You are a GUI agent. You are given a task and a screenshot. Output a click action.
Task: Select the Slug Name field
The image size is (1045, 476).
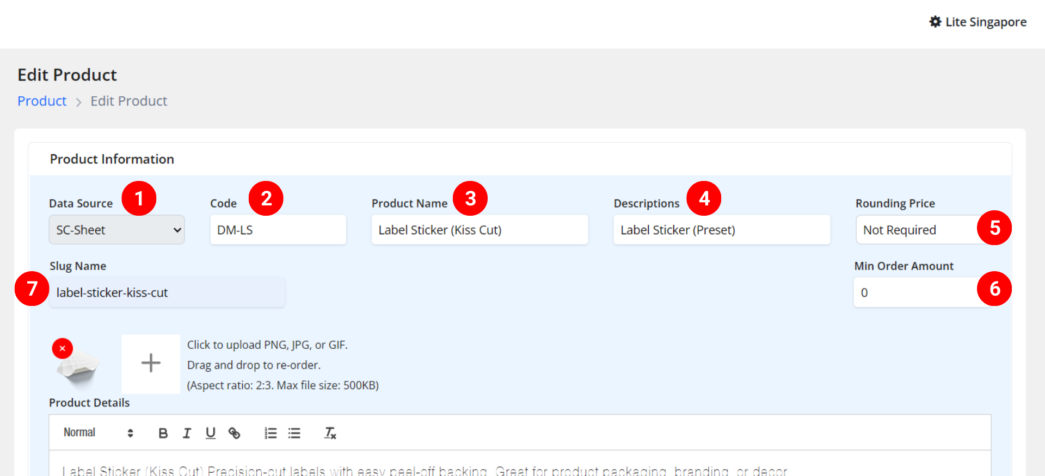click(x=167, y=293)
